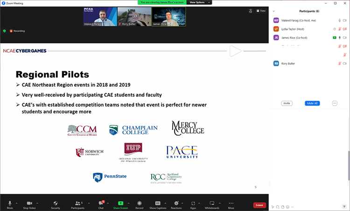
Task: Select James Rice (Co-host) in participant list
Action: (309, 38)
